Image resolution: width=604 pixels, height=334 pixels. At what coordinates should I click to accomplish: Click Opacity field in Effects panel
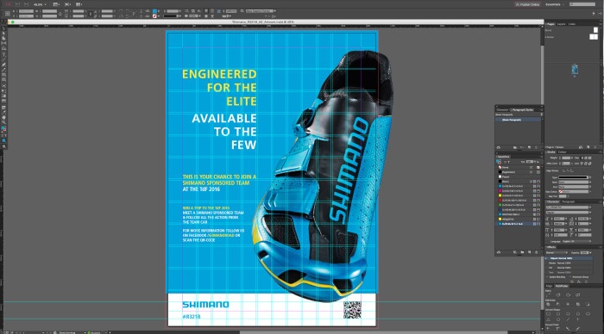585,252
